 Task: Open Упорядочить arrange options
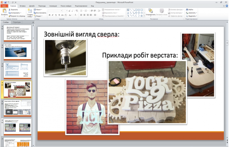click(151, 12)
